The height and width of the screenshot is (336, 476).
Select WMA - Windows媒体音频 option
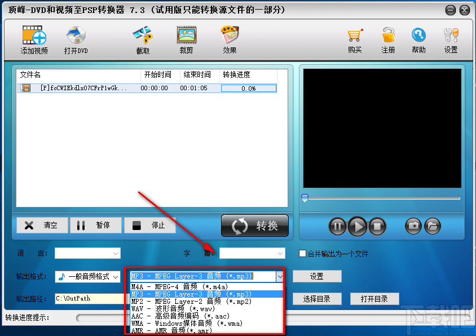(x=206, y=323)
